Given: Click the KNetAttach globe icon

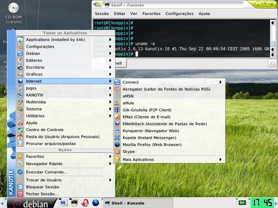Looking at the screenshot, I should point(117,124).
